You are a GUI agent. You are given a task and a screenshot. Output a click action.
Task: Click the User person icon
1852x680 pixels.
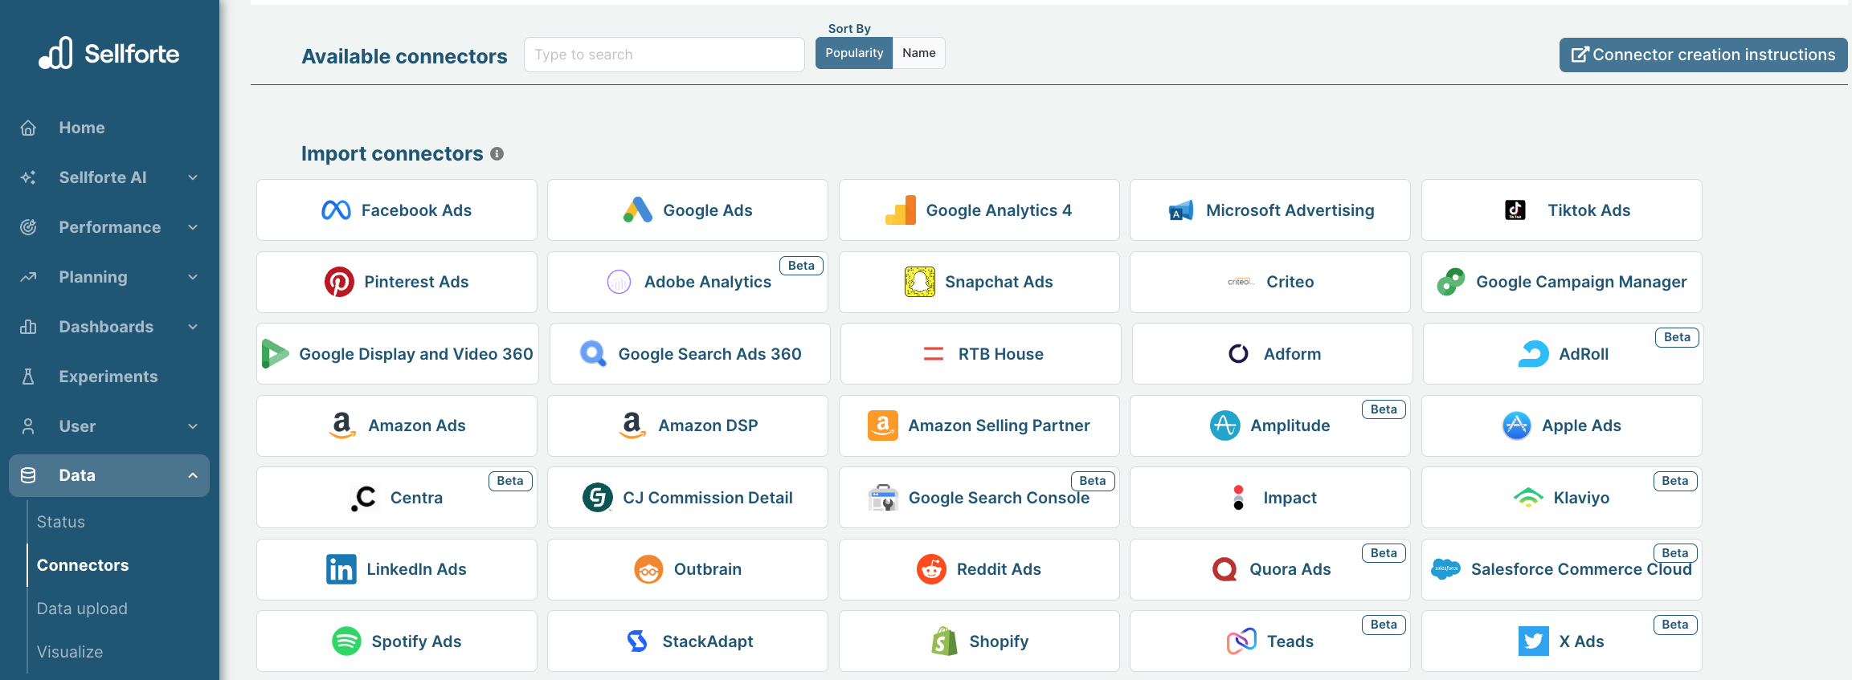pos(28,426)
